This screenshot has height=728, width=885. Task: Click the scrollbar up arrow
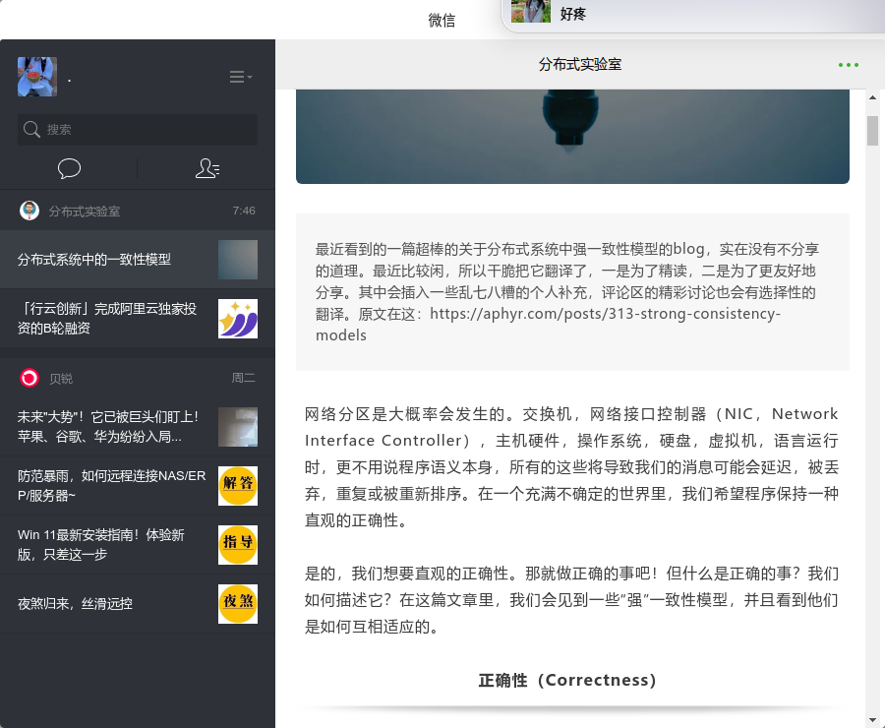pyautogui.click(x=872, y=97)
